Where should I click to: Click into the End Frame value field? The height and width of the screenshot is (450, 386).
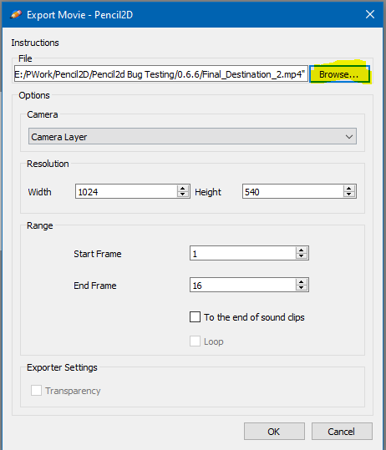242,285
